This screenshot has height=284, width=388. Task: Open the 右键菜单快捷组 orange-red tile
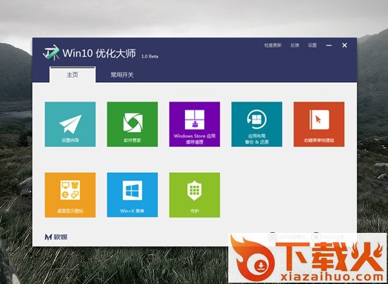coord(319,124)
